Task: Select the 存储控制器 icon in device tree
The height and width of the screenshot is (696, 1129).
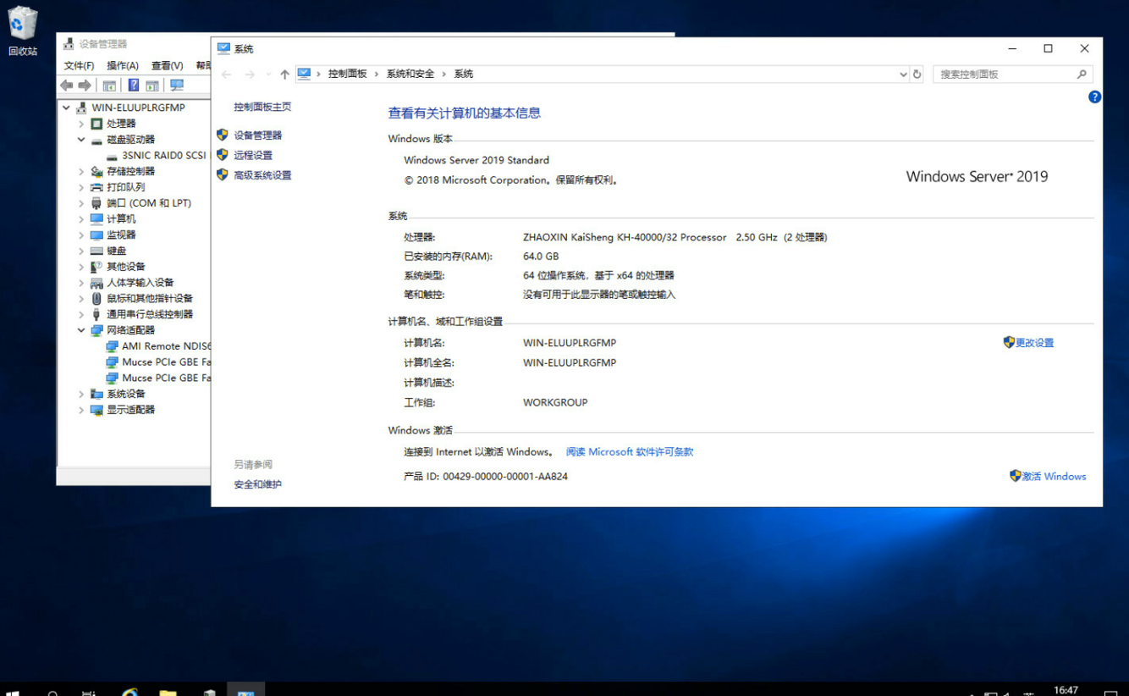Action: tap(96, 171)
